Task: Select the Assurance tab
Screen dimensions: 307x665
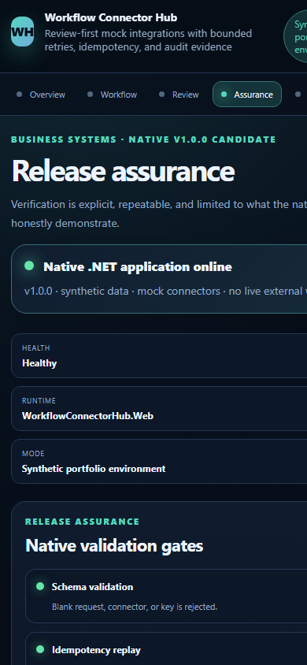Action: (247, 94)
